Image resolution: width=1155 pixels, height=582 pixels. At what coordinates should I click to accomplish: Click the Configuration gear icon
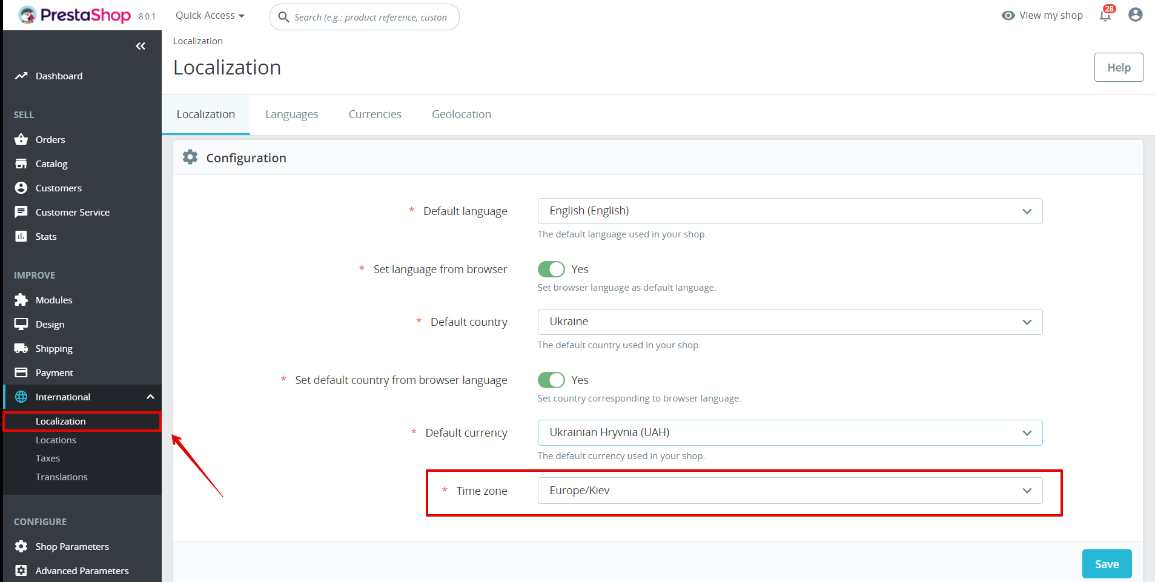pos(190,157)
